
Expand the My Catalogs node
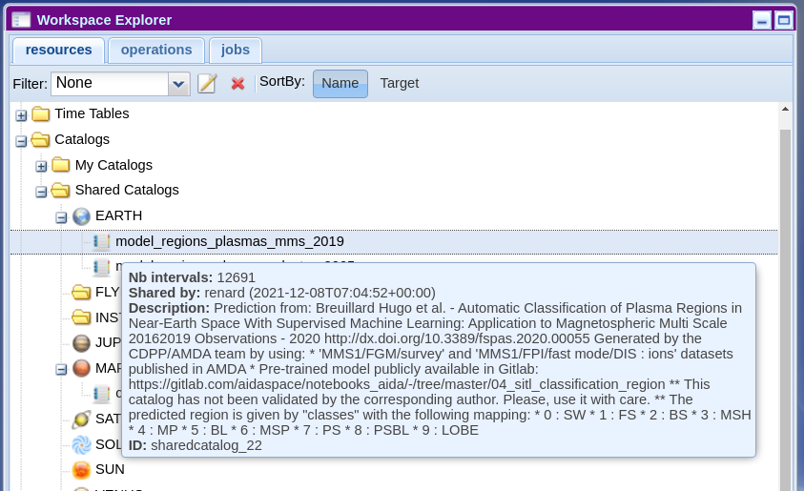click(x=41, y=166)
